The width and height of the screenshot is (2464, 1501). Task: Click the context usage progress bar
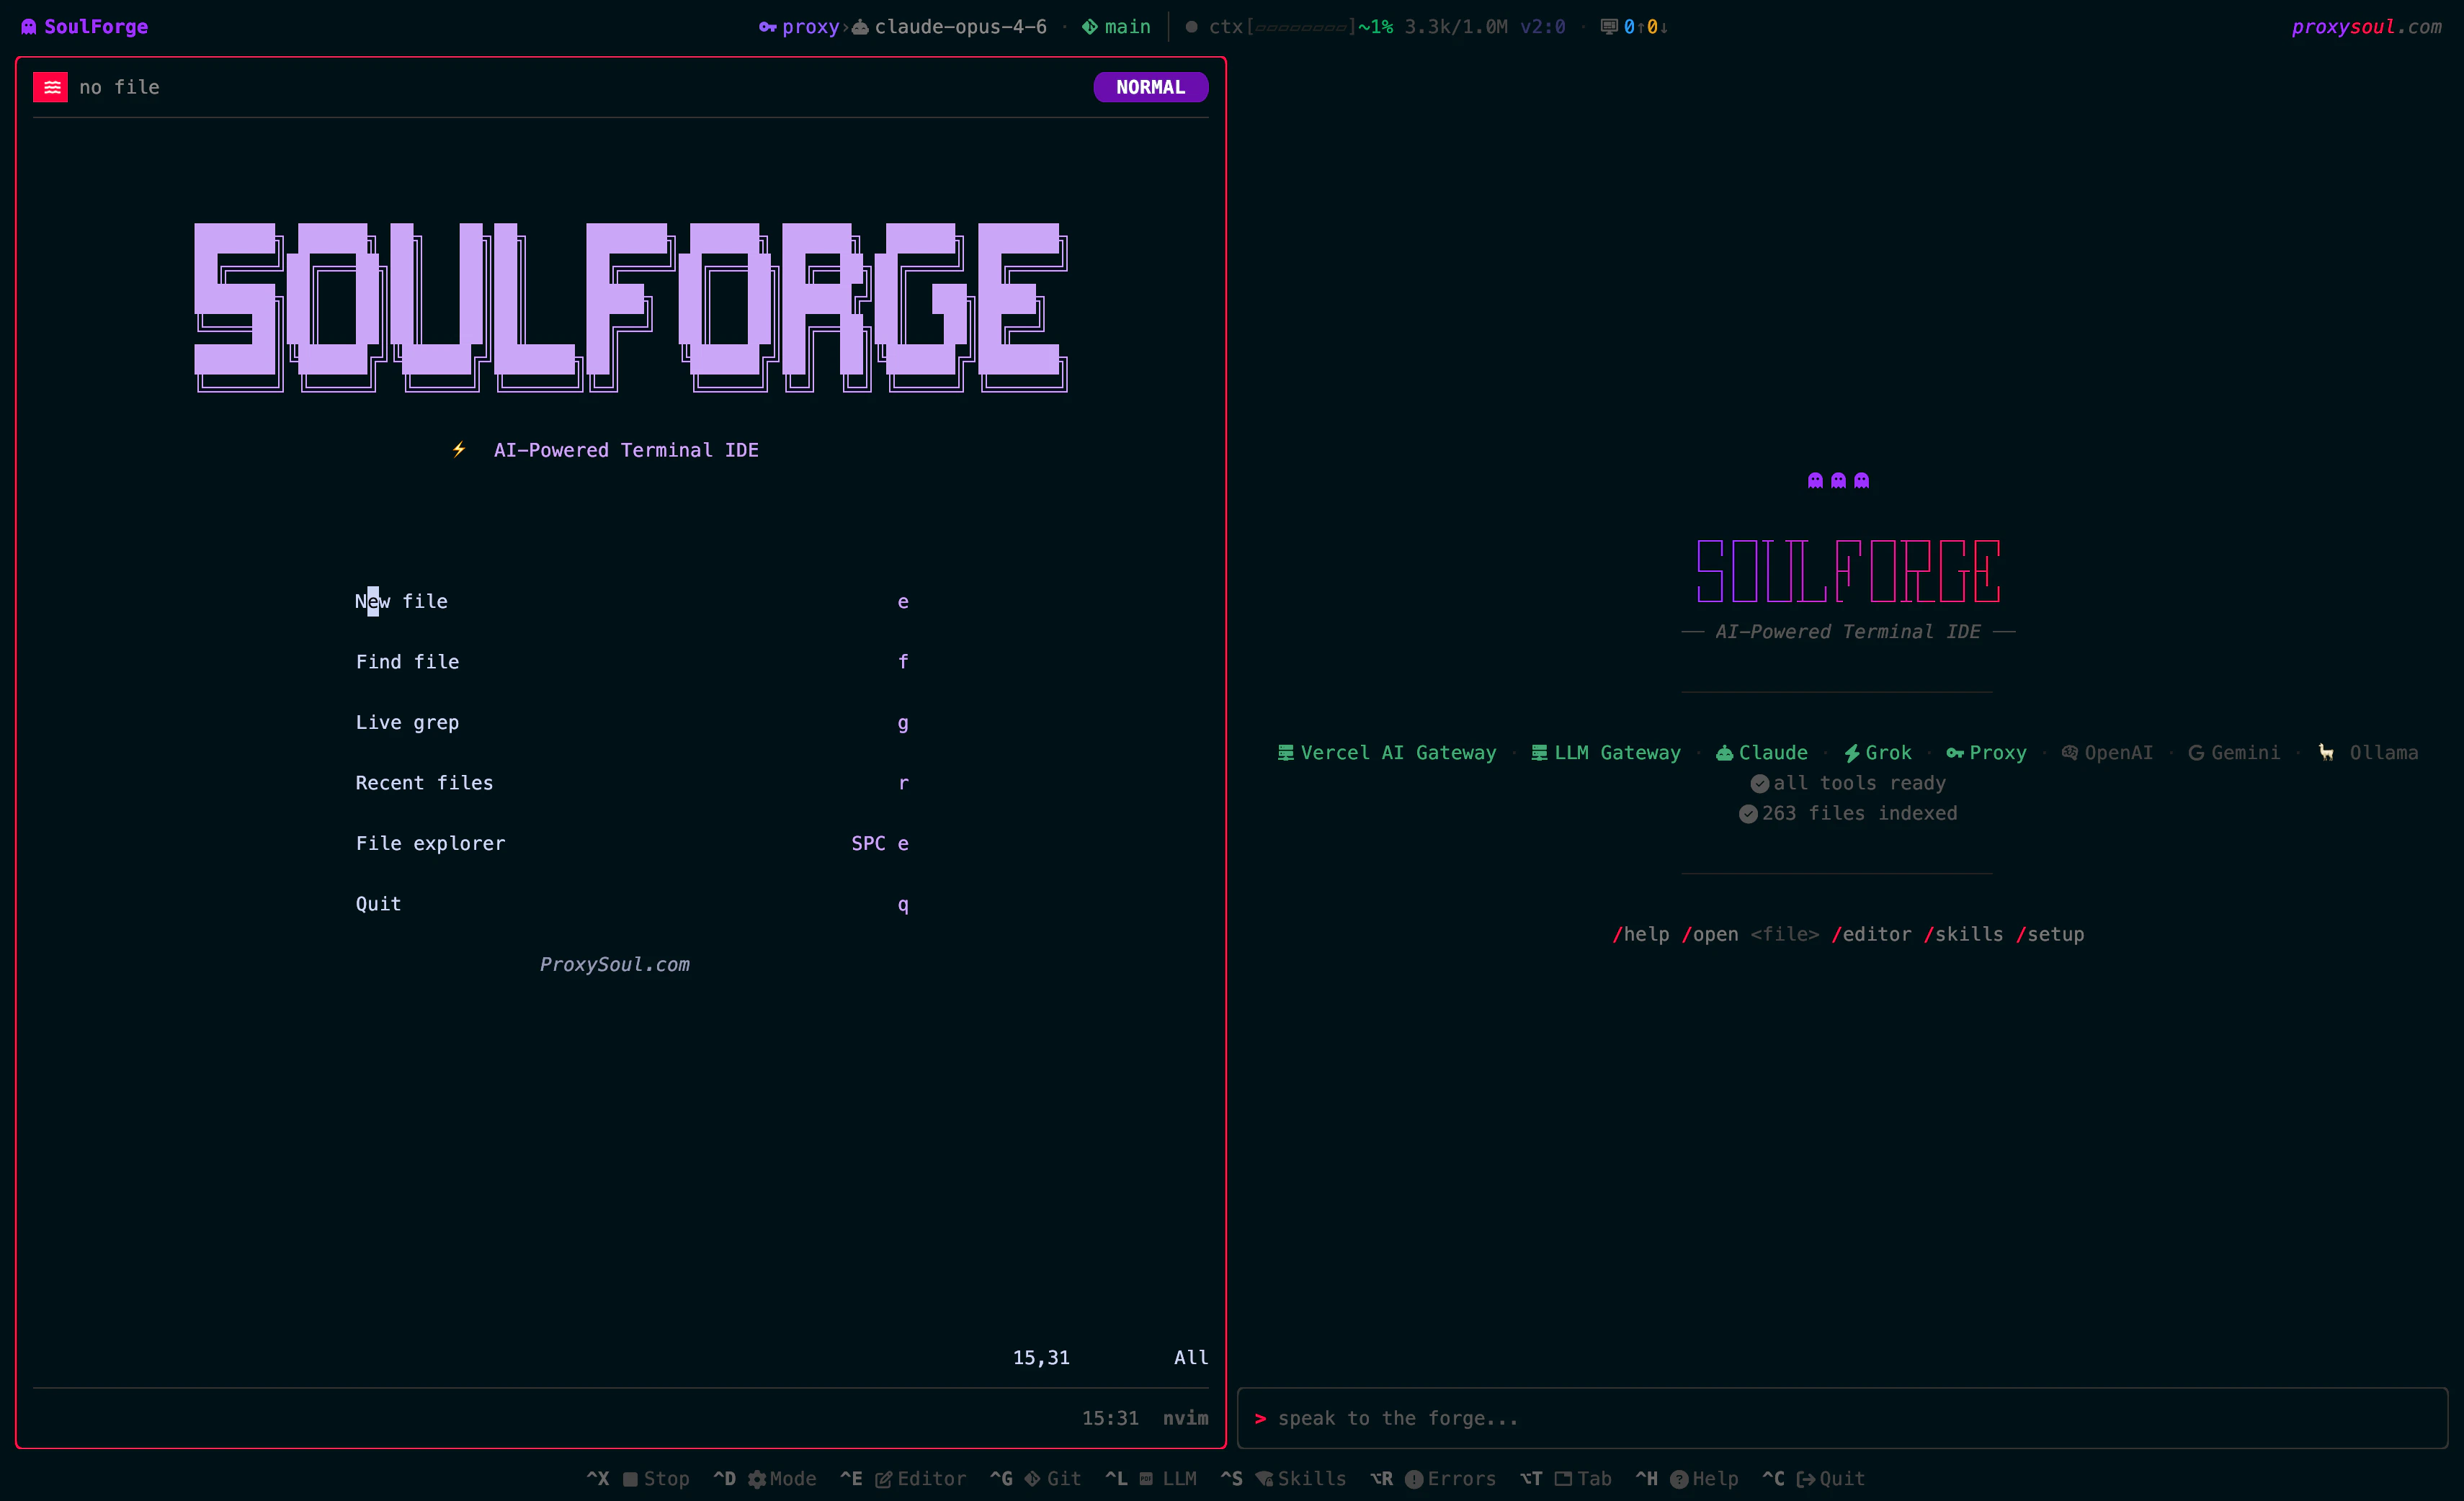point(1300,27)
